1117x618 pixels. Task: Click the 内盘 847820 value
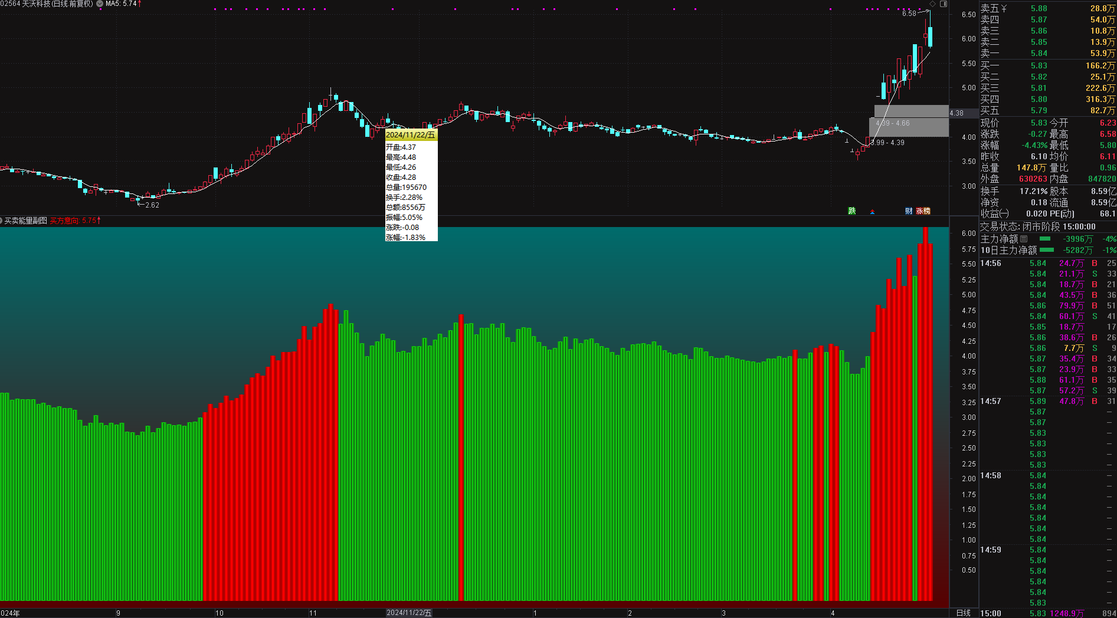click(x=1102, y=179)
